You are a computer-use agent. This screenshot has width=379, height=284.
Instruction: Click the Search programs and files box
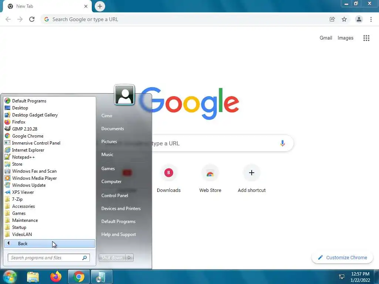(x=48, y=258)
